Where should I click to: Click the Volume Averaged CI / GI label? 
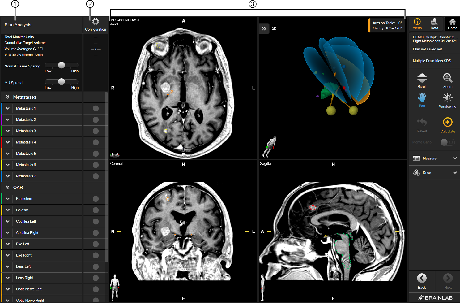tap(24, 49)
